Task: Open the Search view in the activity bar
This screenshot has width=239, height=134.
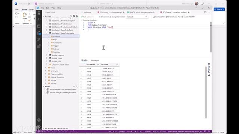Action: [x=39, y=19]
